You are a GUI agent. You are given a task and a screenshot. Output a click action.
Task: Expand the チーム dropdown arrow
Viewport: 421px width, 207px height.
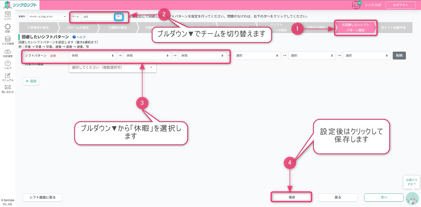point(118,17)
